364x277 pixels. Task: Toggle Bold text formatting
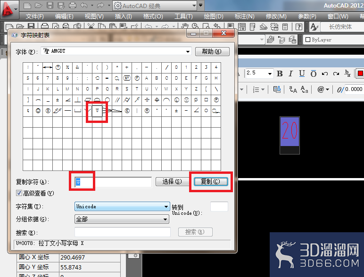click(280, 73)
